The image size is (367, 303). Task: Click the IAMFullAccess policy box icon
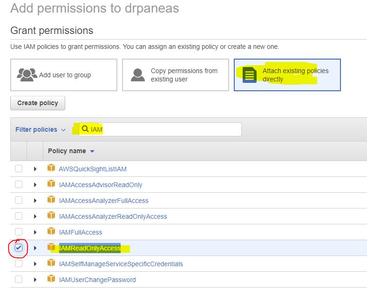[x=51, y=232]
